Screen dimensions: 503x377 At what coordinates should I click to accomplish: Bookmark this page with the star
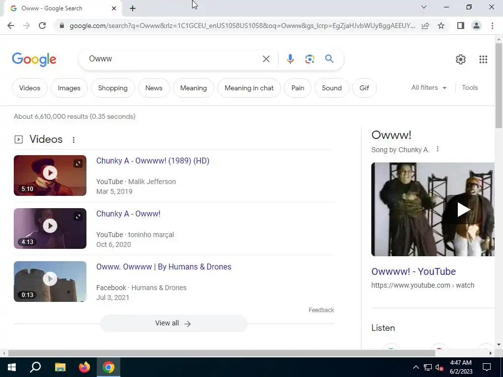tap(441, 26)
